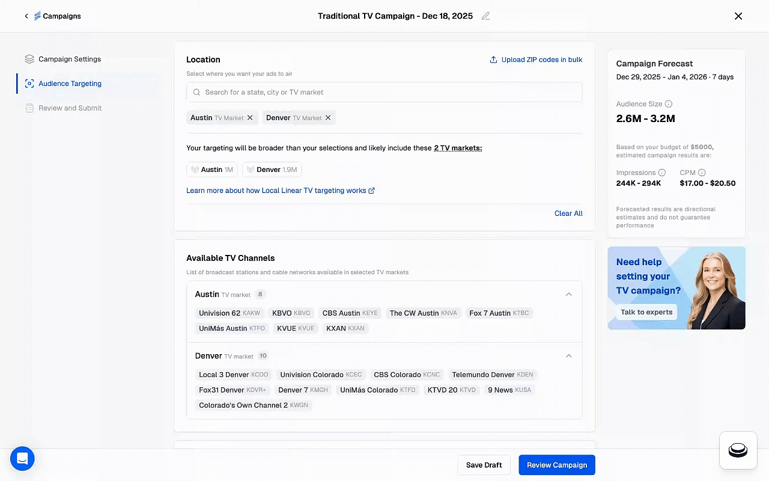
Task: Click the Austin 1M market chip
Action: pos(212,170)
